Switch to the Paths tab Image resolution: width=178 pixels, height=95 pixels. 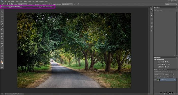pyautogui.click(x=166, y=70)
